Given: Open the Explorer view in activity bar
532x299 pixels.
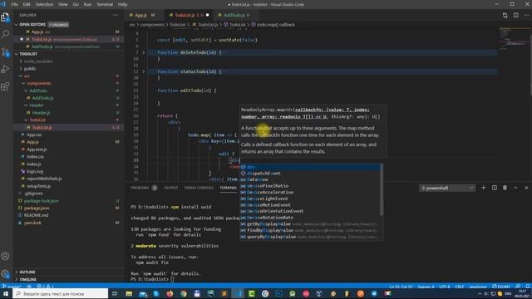Looking at the screenshot, I should pos(6,17).
